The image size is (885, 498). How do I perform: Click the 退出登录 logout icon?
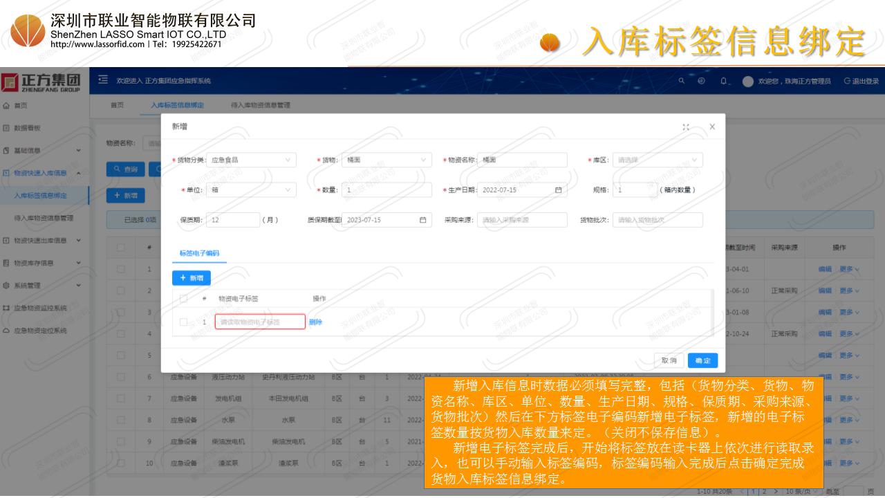tap(848, 81)
